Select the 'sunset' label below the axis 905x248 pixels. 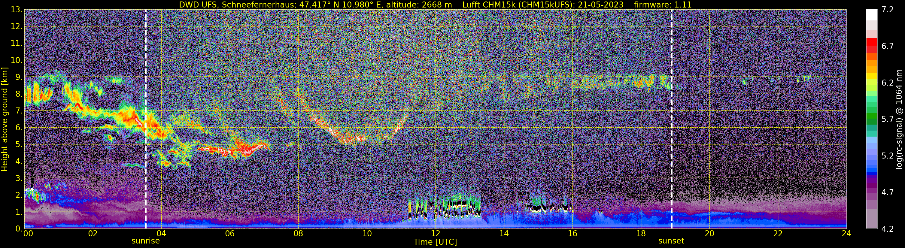tap(671, 241)
